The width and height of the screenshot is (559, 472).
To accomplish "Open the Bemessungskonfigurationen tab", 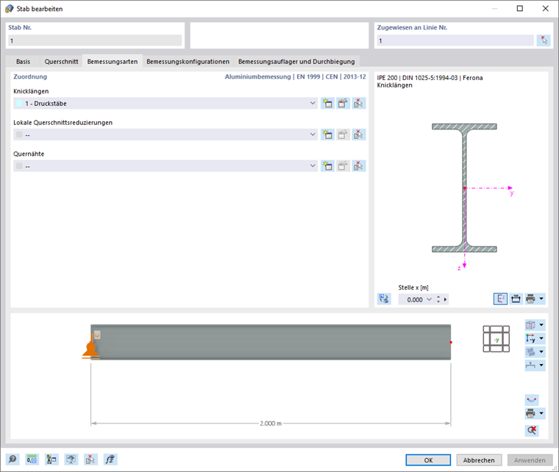I will click(188, 61).
